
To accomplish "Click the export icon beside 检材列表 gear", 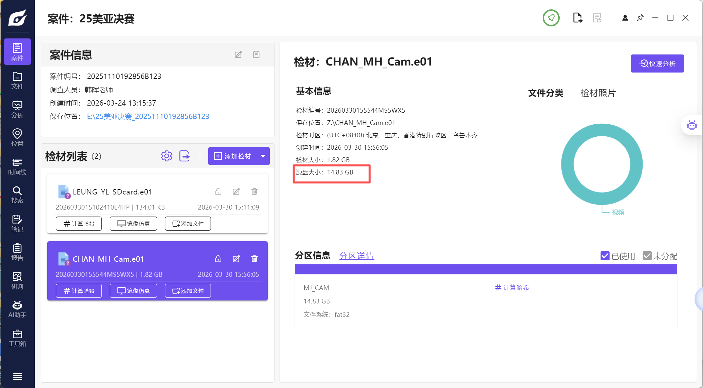I will (x=184, y=156).
